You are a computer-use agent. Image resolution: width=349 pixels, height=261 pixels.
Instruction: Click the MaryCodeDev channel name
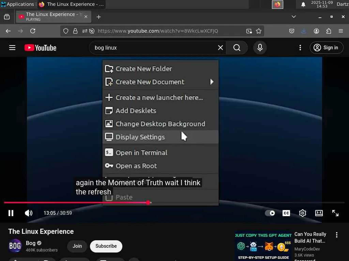tap(307, 249)
